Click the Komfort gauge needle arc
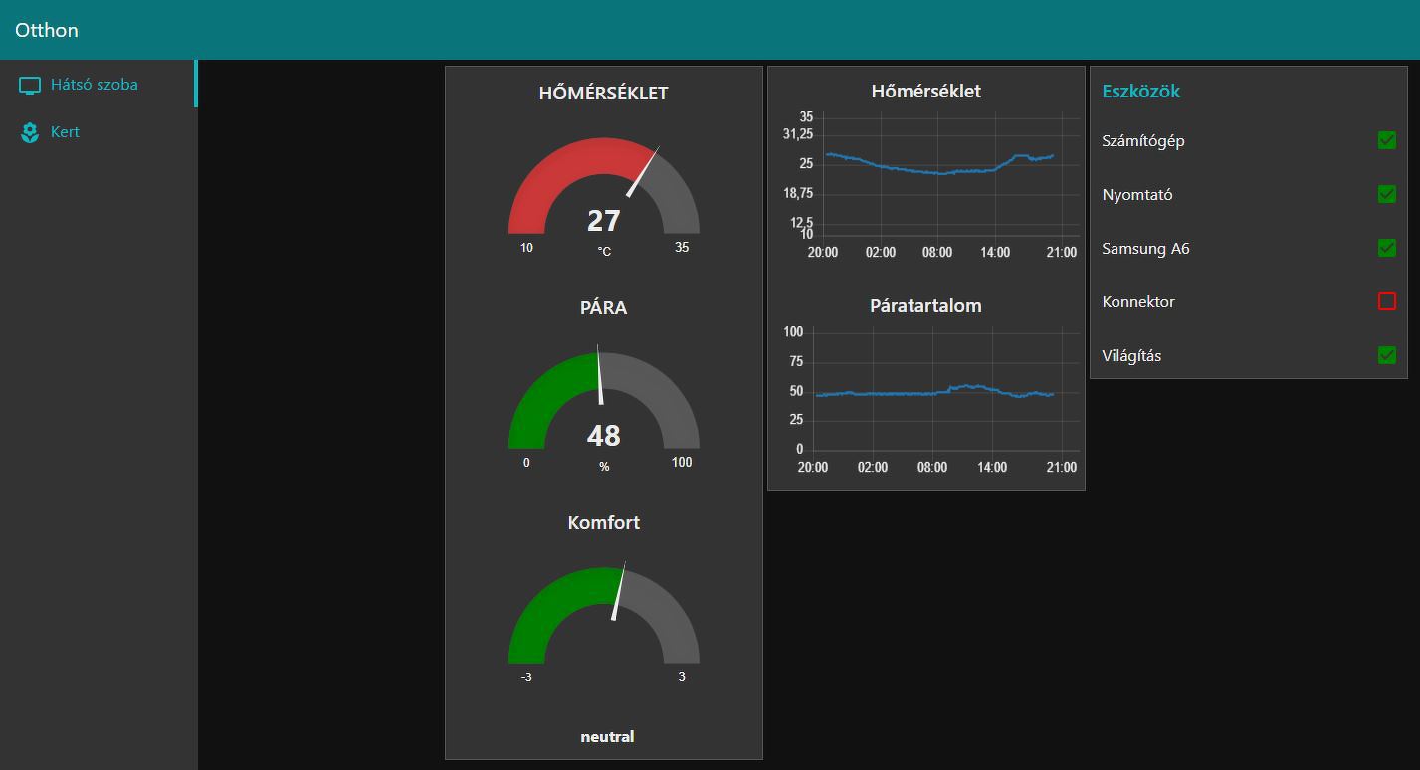The height and width of the screenshot is (770, 1420). point(604,615)
